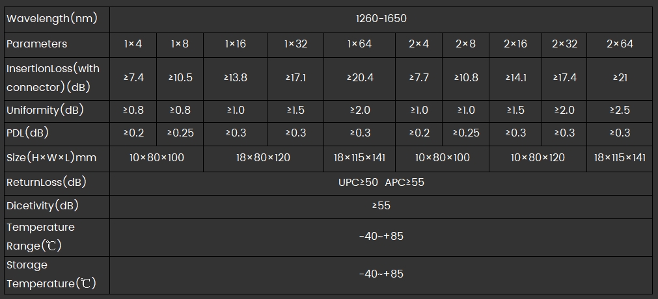Click the 2×16 column header
This screenshot has width=658, height=299.
tap(515, 45)
